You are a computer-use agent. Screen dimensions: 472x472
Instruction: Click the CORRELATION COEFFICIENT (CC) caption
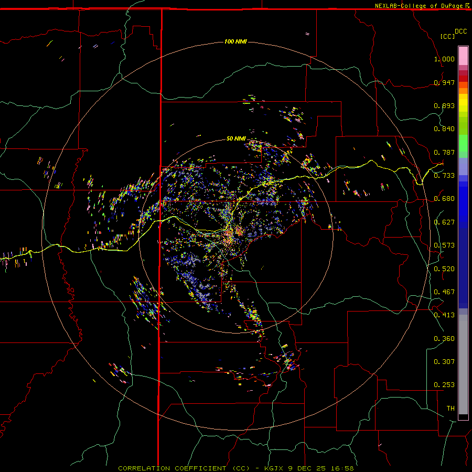click(x=184, y=468)
